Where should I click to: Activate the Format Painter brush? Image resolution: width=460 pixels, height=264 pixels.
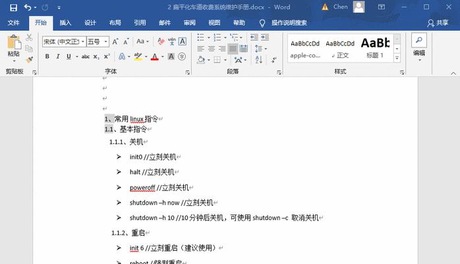coord(29,59)
